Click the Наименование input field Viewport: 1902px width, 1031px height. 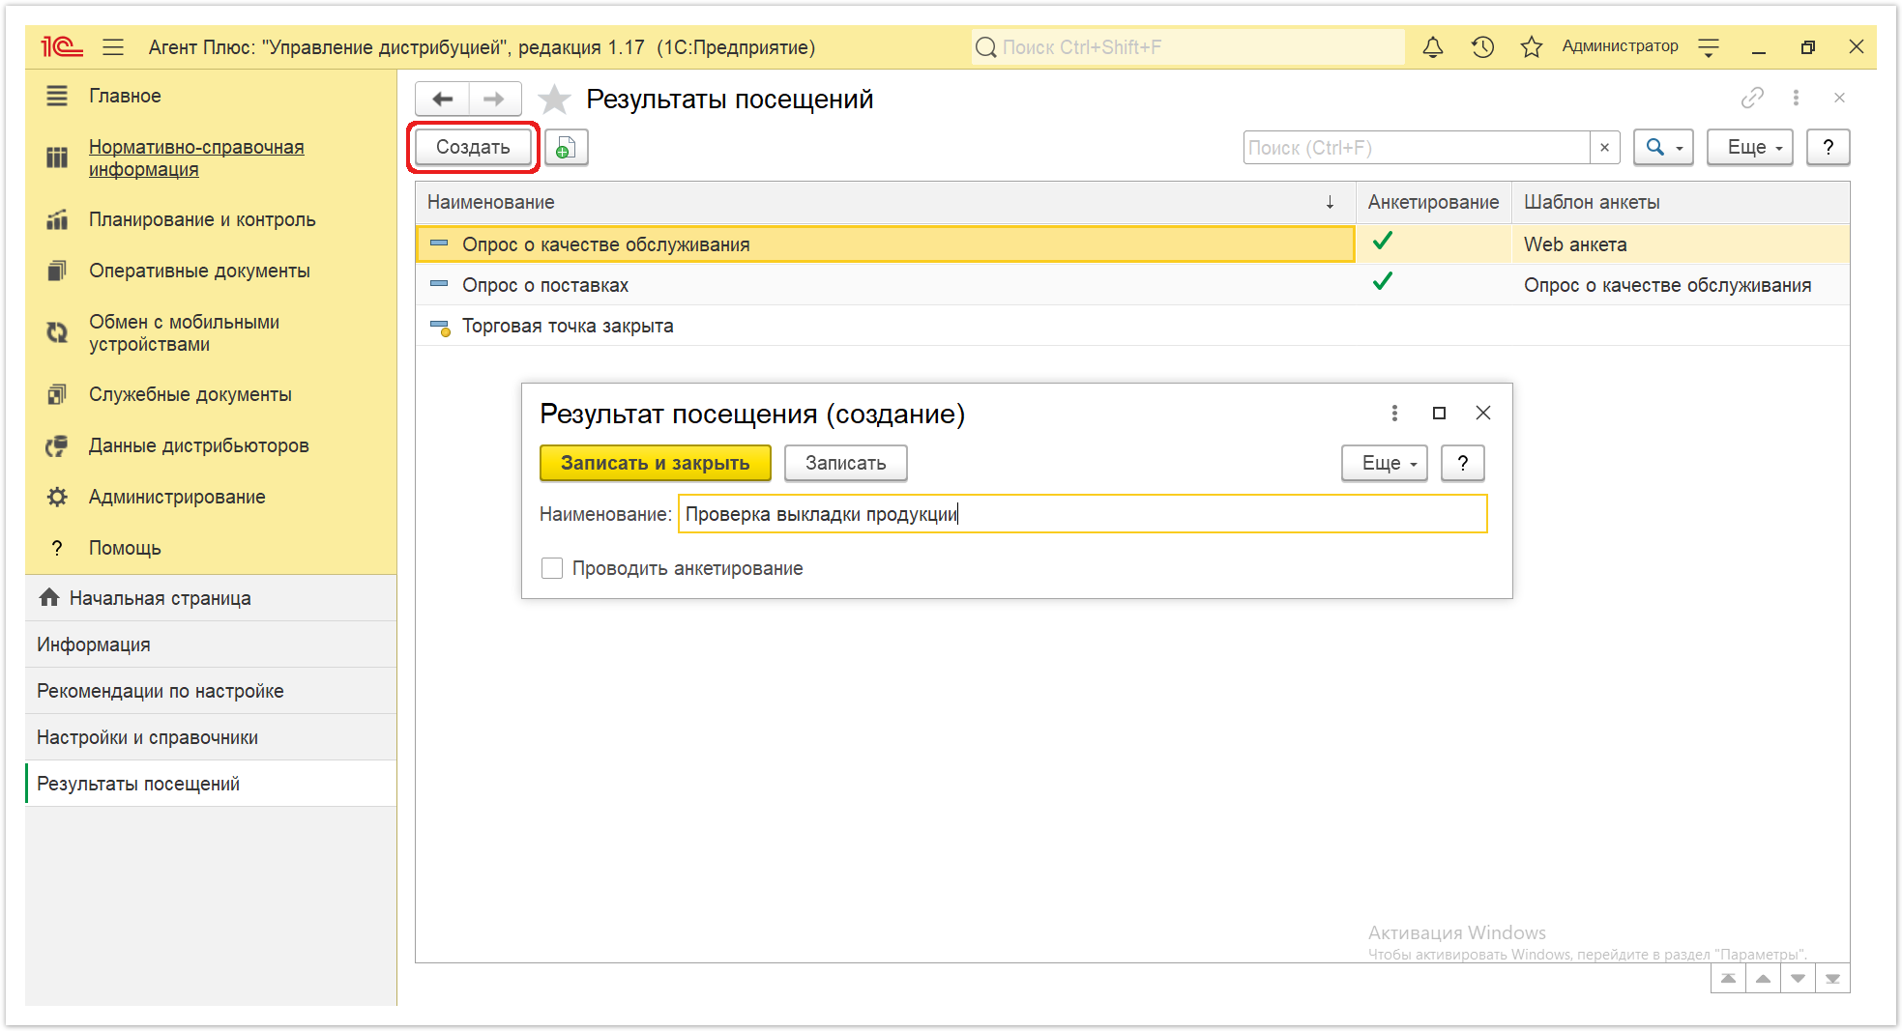click(x=1082, y=514)
